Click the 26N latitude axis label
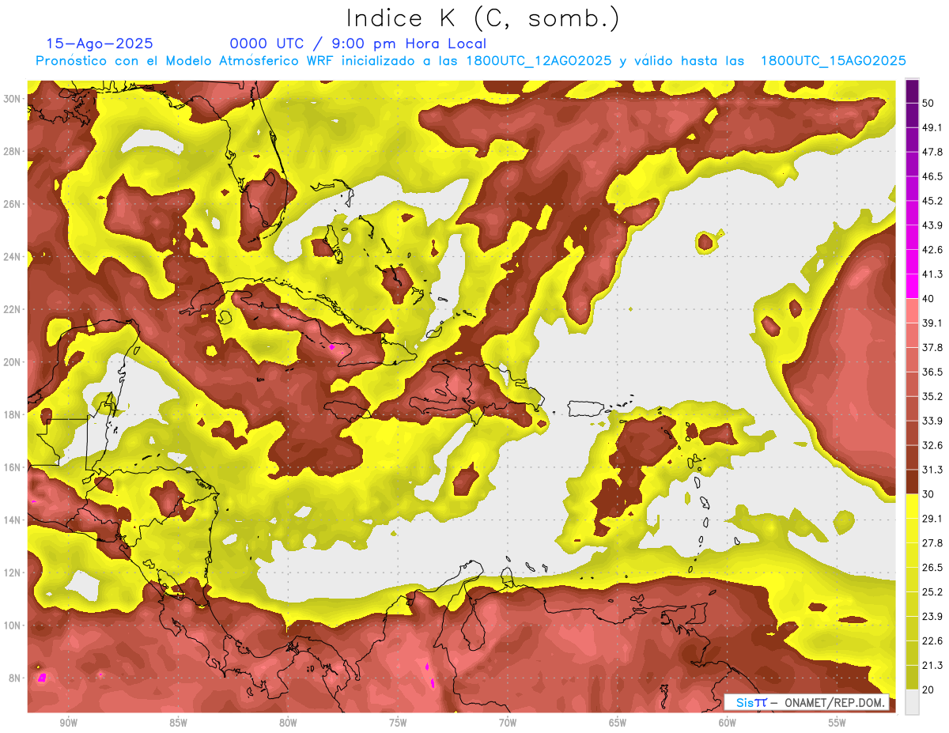The width and height of the screenshot is (949, 733). [x=12, y=204]
